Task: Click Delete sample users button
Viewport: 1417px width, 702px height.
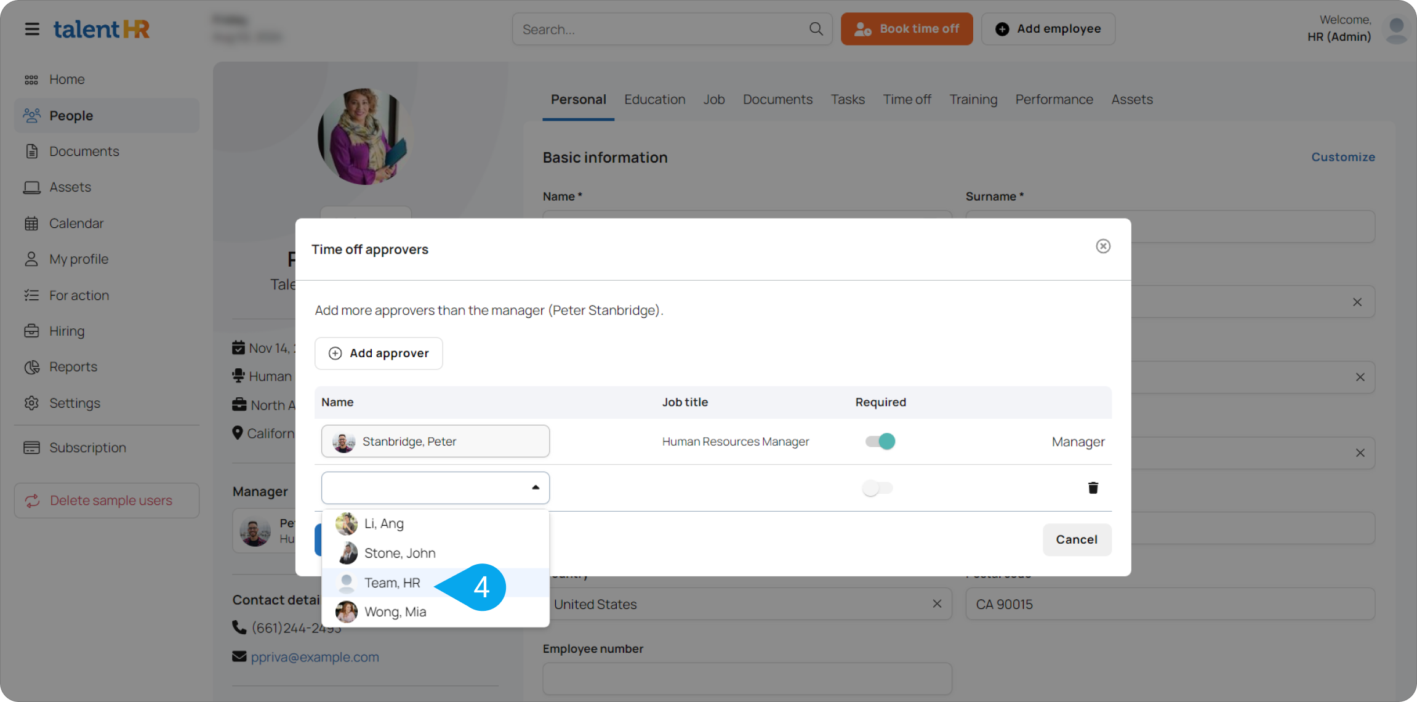Action: tap(106, 501)
